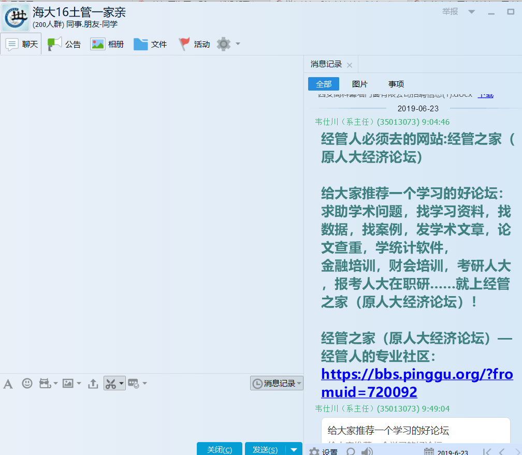Expand the send picture dropdown arrow

click(79, 384)
